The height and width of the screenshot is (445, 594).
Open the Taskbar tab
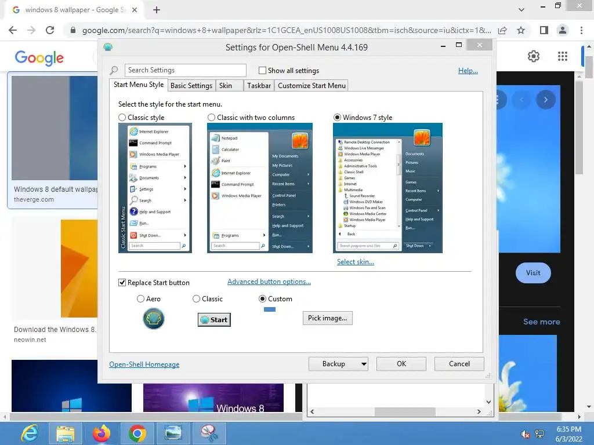coord(259,86)
